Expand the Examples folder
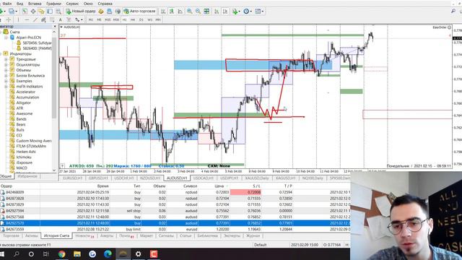Screen dimensions: 462x260 (x=6, y=81)
